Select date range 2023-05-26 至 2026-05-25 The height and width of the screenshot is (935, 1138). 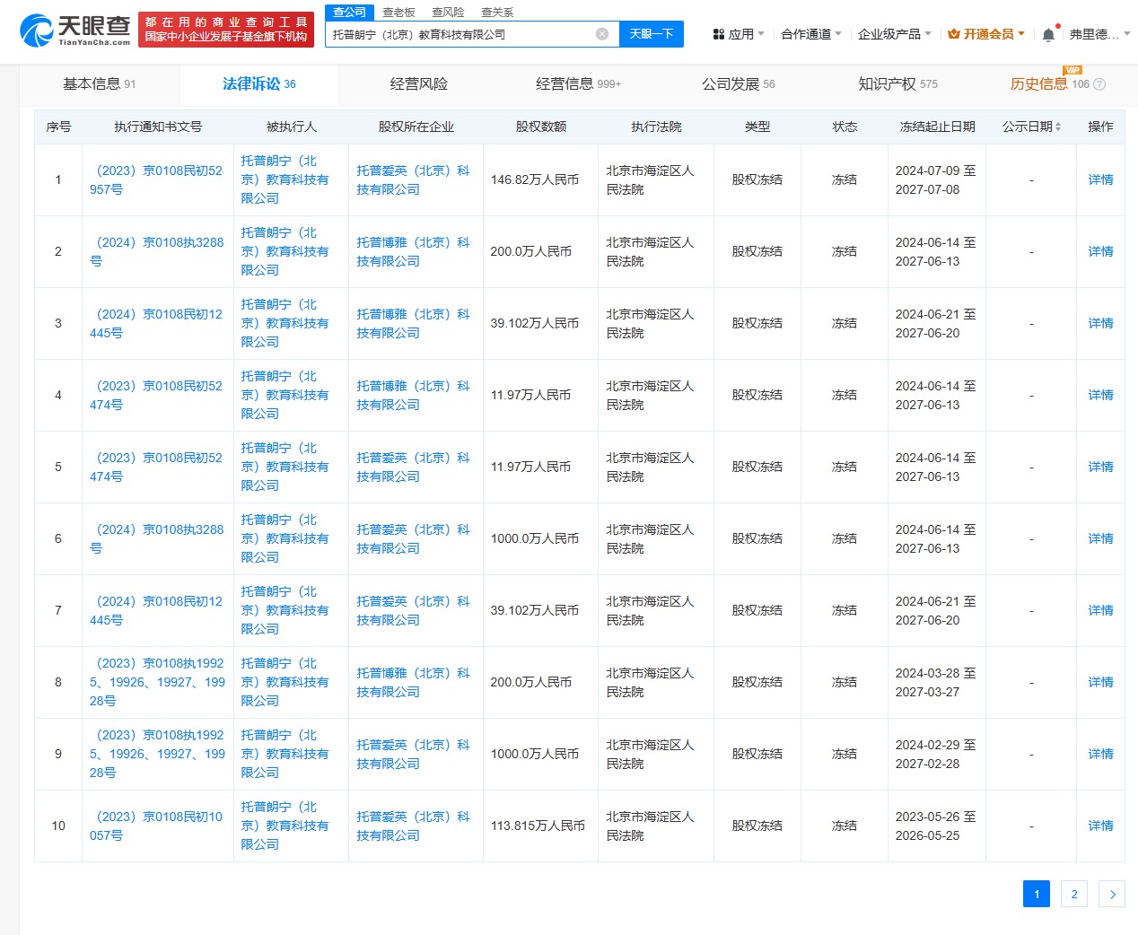point(935,826)
